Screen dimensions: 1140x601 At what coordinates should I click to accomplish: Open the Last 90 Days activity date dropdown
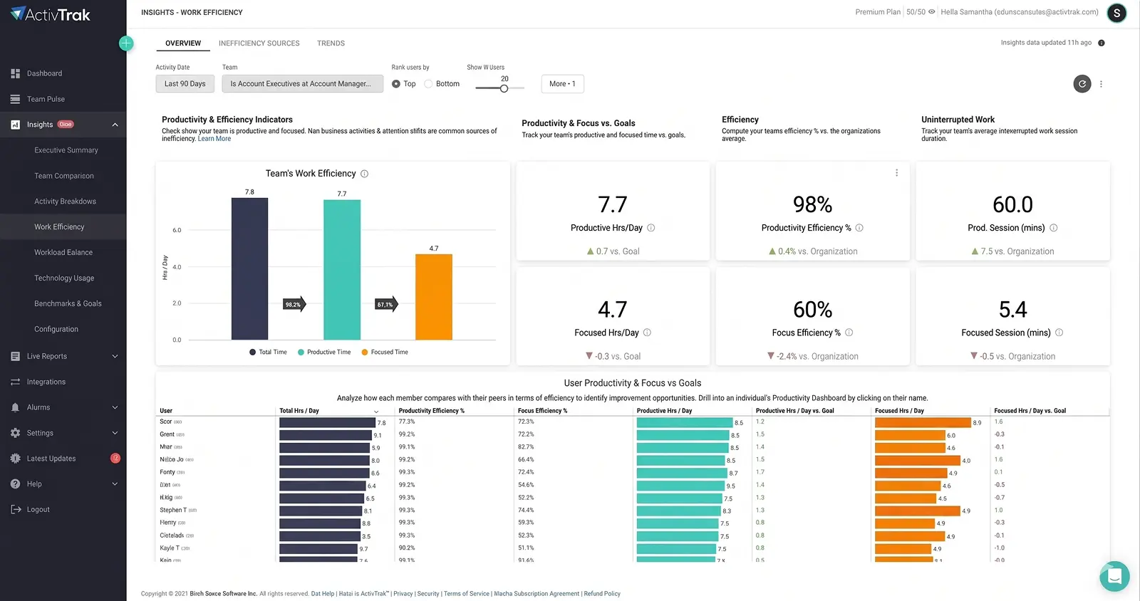click(x=185, y=84)
